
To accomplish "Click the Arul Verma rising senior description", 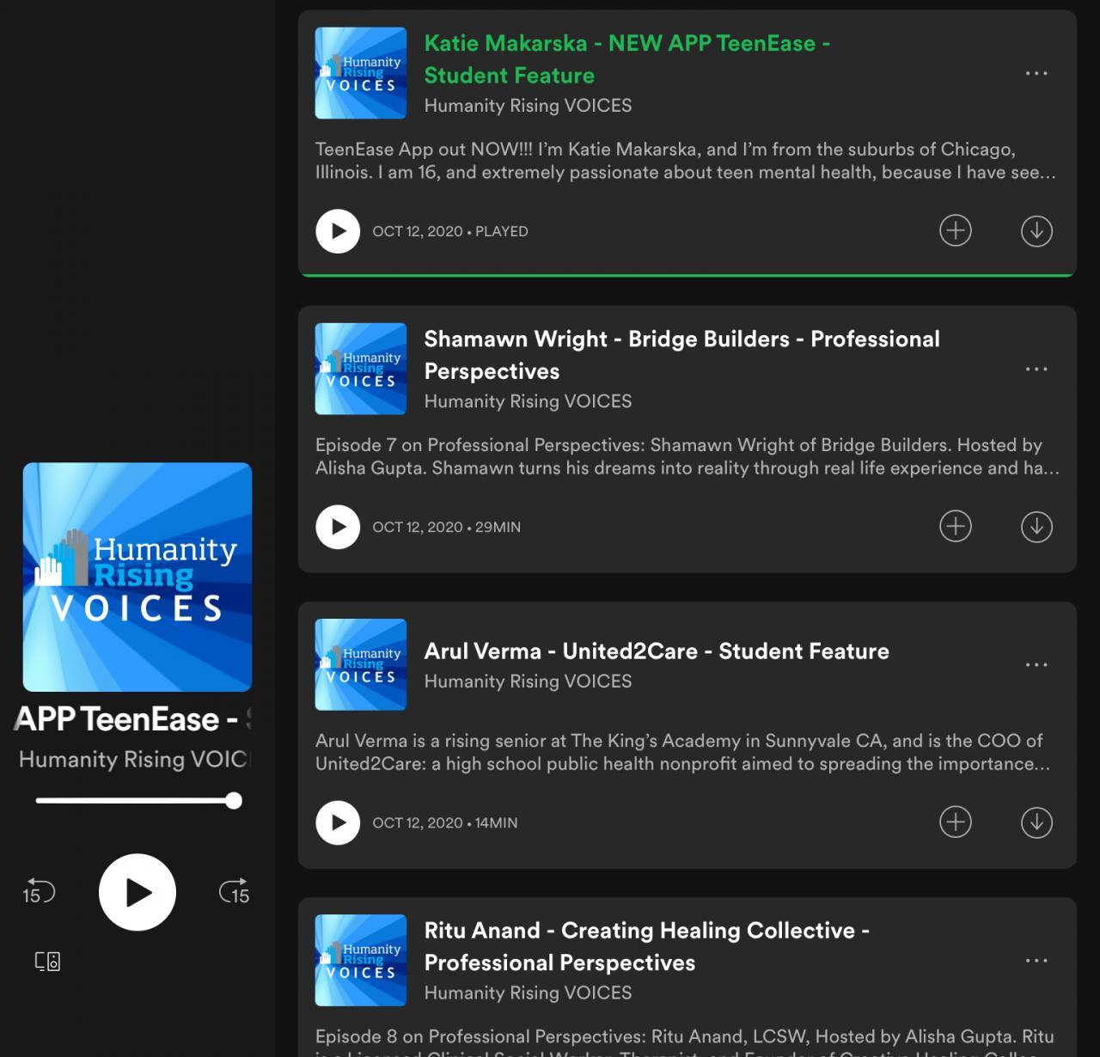I will [x=683, y=752].
